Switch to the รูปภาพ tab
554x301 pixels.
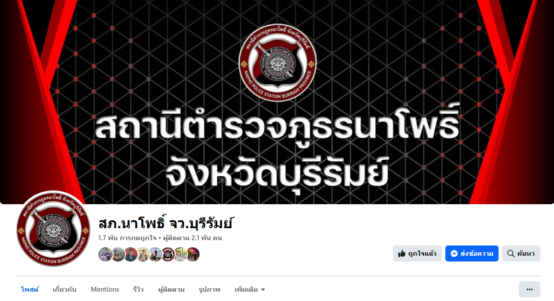[209, 289]
